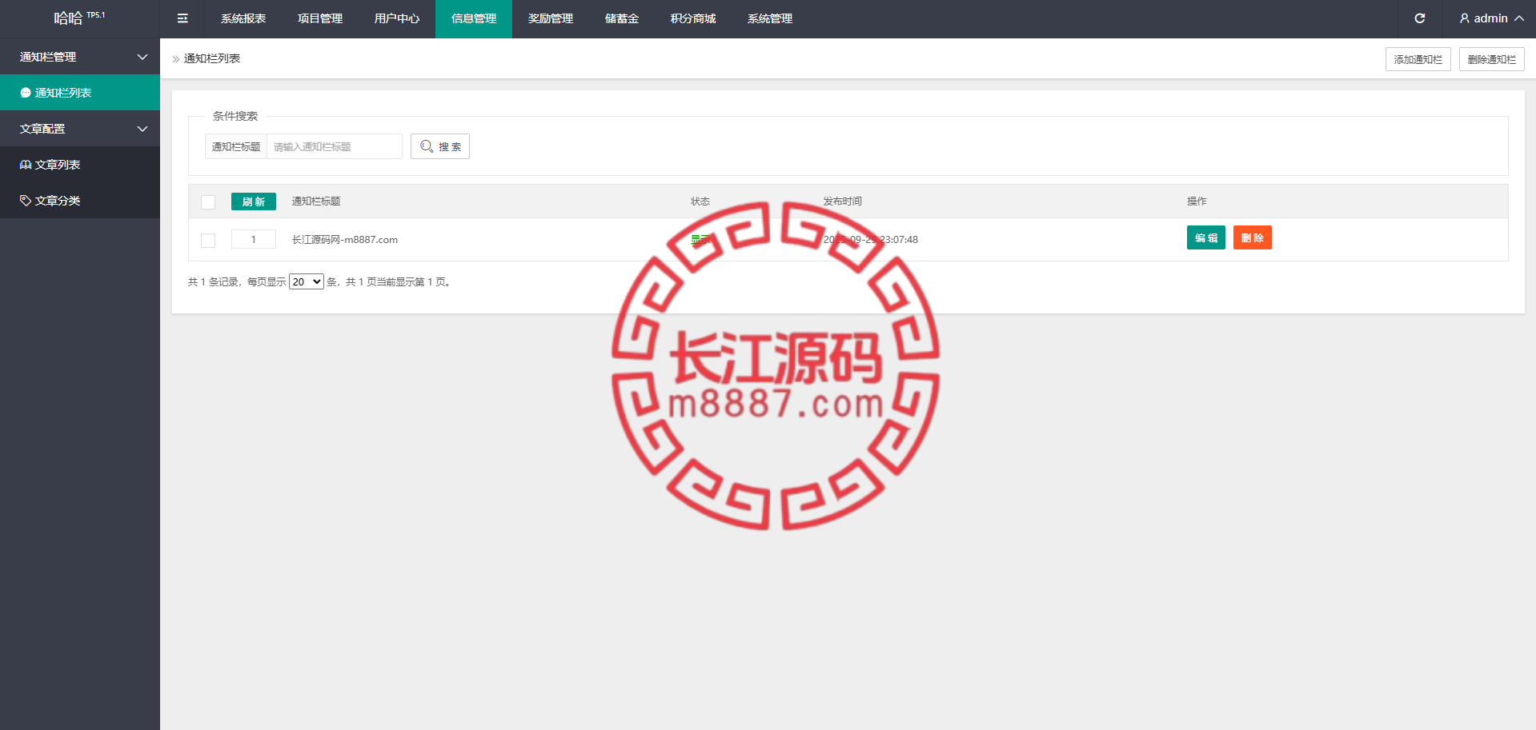Image resolution: width=1536 pixels, height=730 pixels.
Task: Open the 系统报表 top menu
Action: pyautogui.click(x=243, y=18)
